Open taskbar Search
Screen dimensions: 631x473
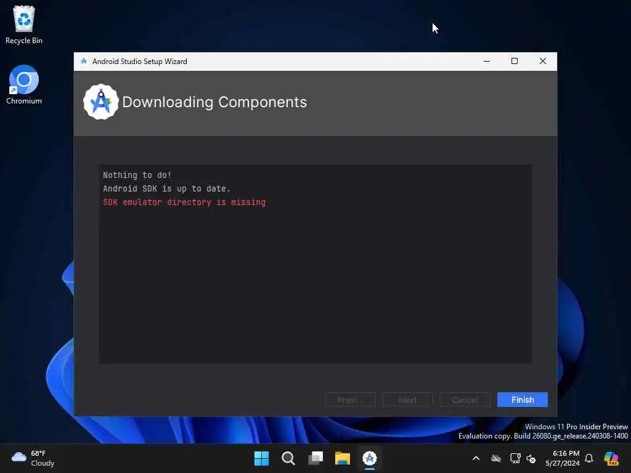(x=288, y=458)
